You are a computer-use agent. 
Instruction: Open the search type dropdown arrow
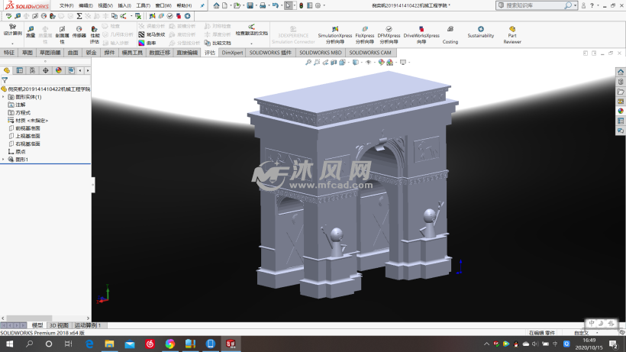click(x=575, y=5)
